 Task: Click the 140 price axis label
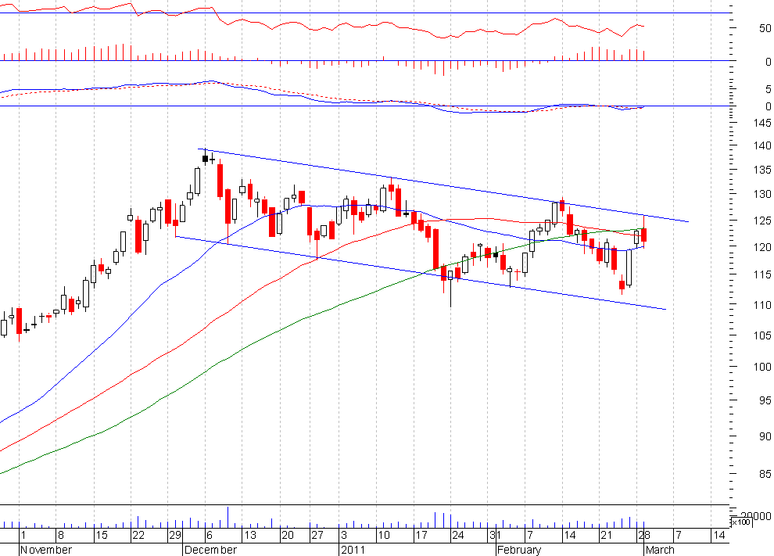click(x=762, y=145)
